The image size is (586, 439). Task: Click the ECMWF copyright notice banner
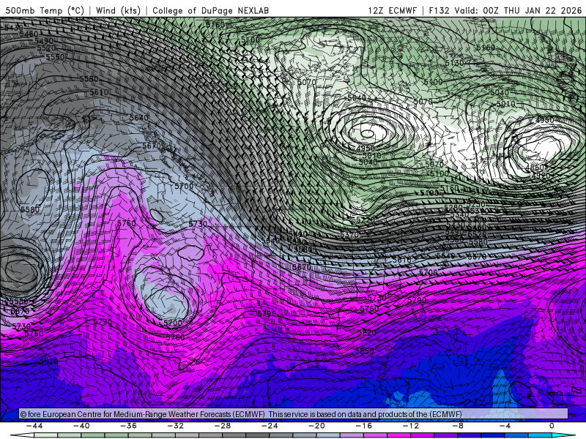(x=294, y=414)
